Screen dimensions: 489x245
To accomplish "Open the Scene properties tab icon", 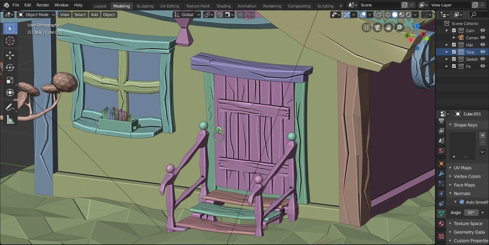I will pyautogui.click(x=441, y=141).
